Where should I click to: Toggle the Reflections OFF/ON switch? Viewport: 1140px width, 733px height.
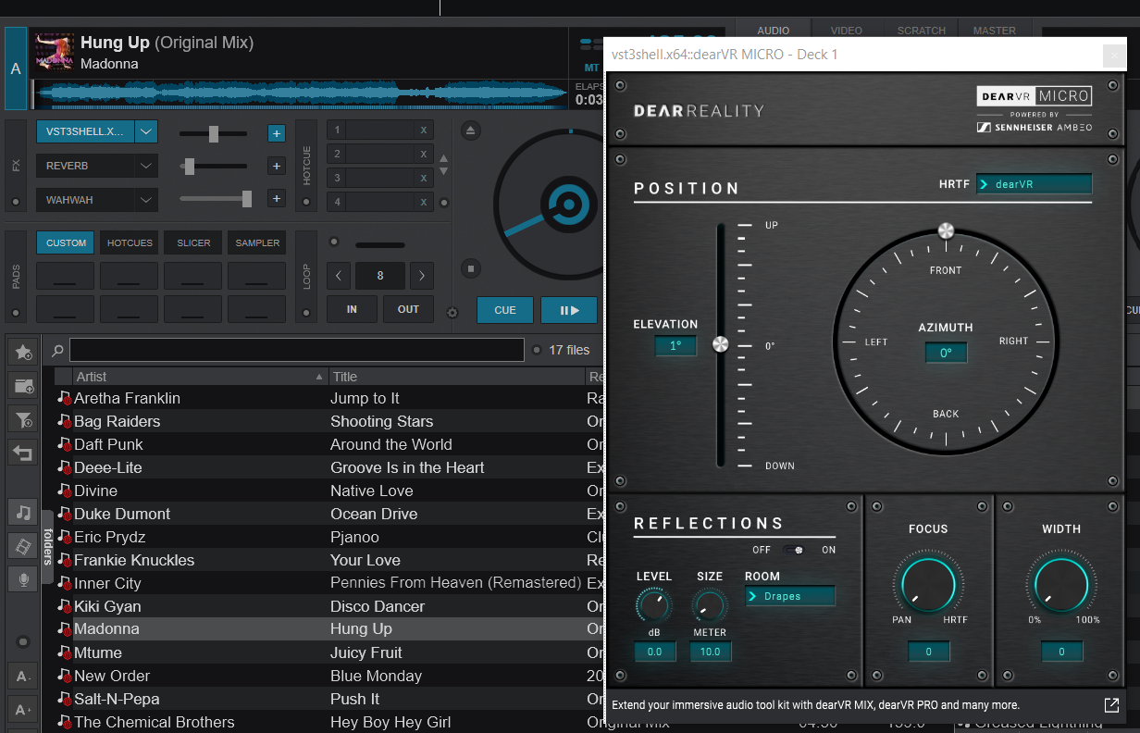tap(794, 550)
